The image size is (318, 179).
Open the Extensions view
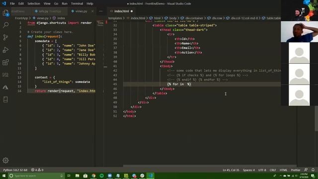(5, 62)
